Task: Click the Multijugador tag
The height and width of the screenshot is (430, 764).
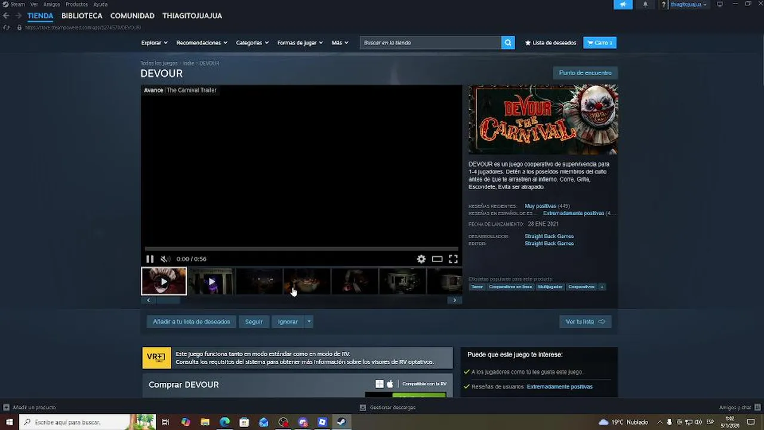Action: click(550, 287)
